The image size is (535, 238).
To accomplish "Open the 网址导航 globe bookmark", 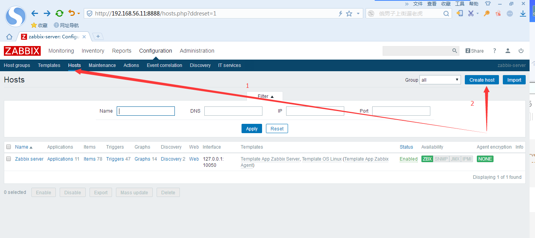I will point(66,26).
